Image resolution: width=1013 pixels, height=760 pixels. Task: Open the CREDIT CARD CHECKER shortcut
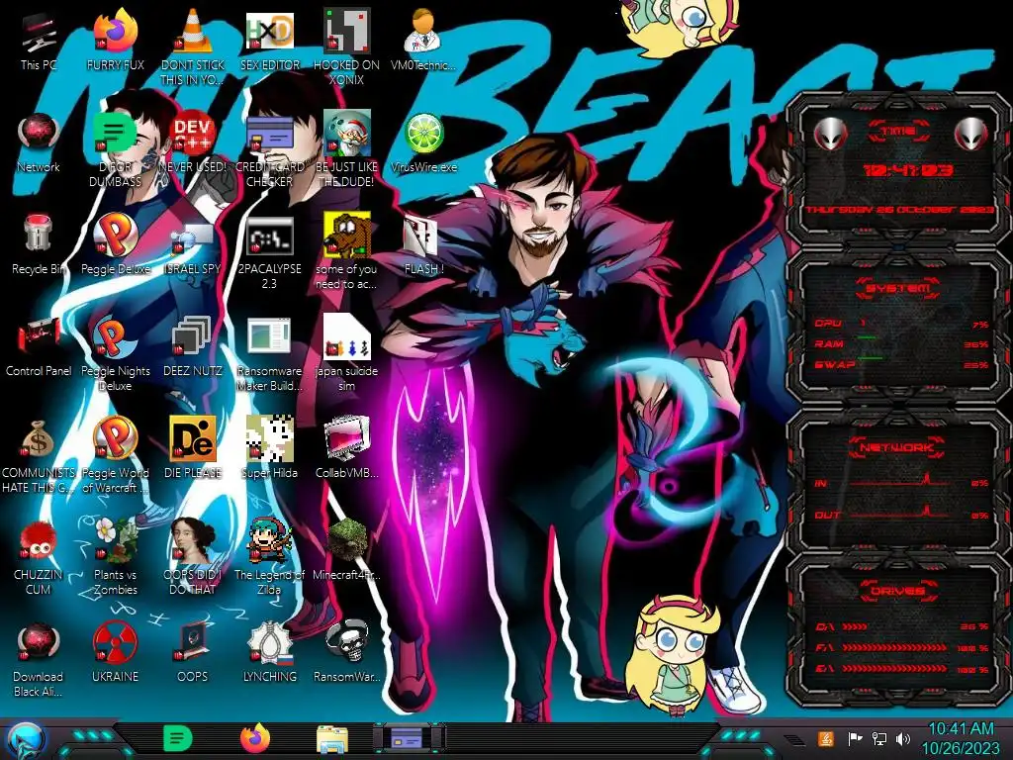tap(269, 148)
